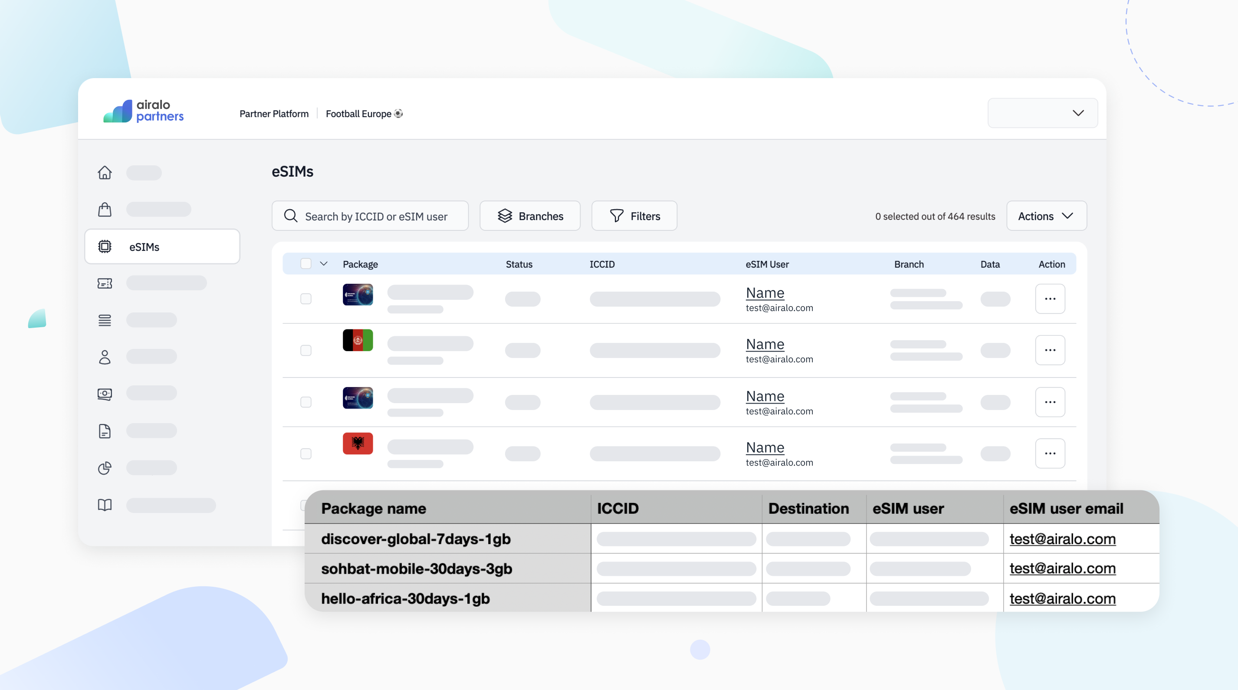1238x690 pixels.
Task: Open the document file sidebar icon
Action: pos(105,431)
